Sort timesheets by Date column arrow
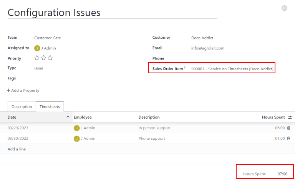The width and height of the screenshot is (295, 180). 68,117
